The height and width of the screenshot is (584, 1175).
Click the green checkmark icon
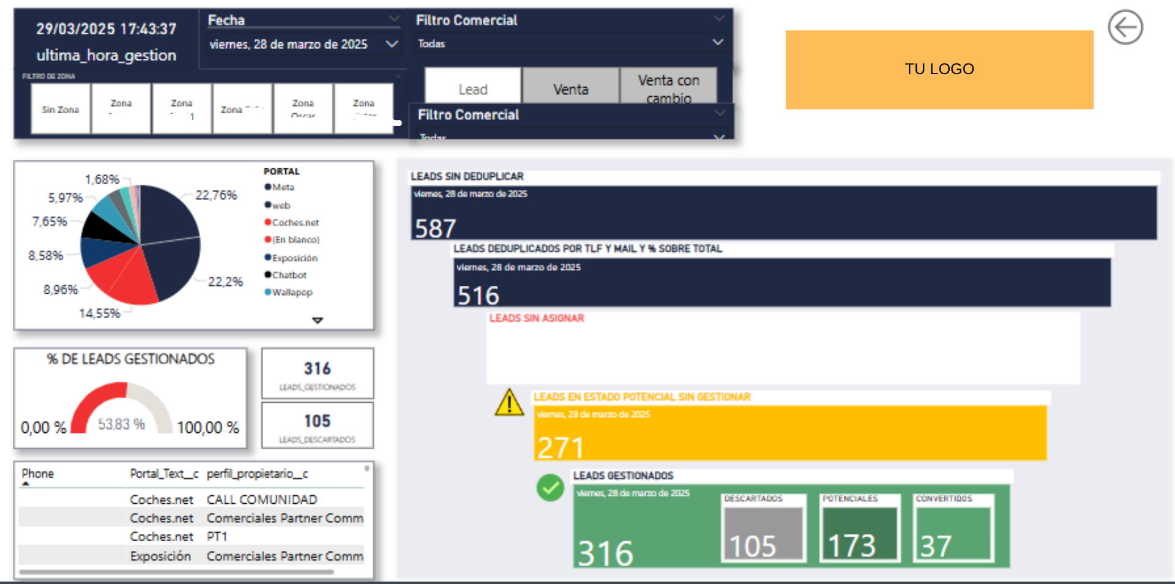pos(550,488)
